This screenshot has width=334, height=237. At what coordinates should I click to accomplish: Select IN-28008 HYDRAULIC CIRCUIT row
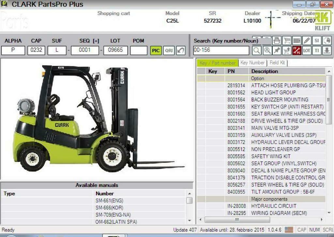coord(261,206)
